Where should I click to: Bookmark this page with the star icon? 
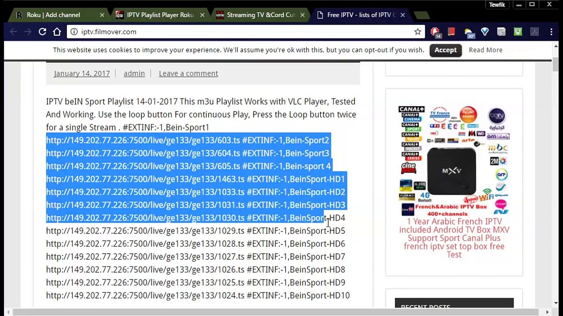coord(417,32)
